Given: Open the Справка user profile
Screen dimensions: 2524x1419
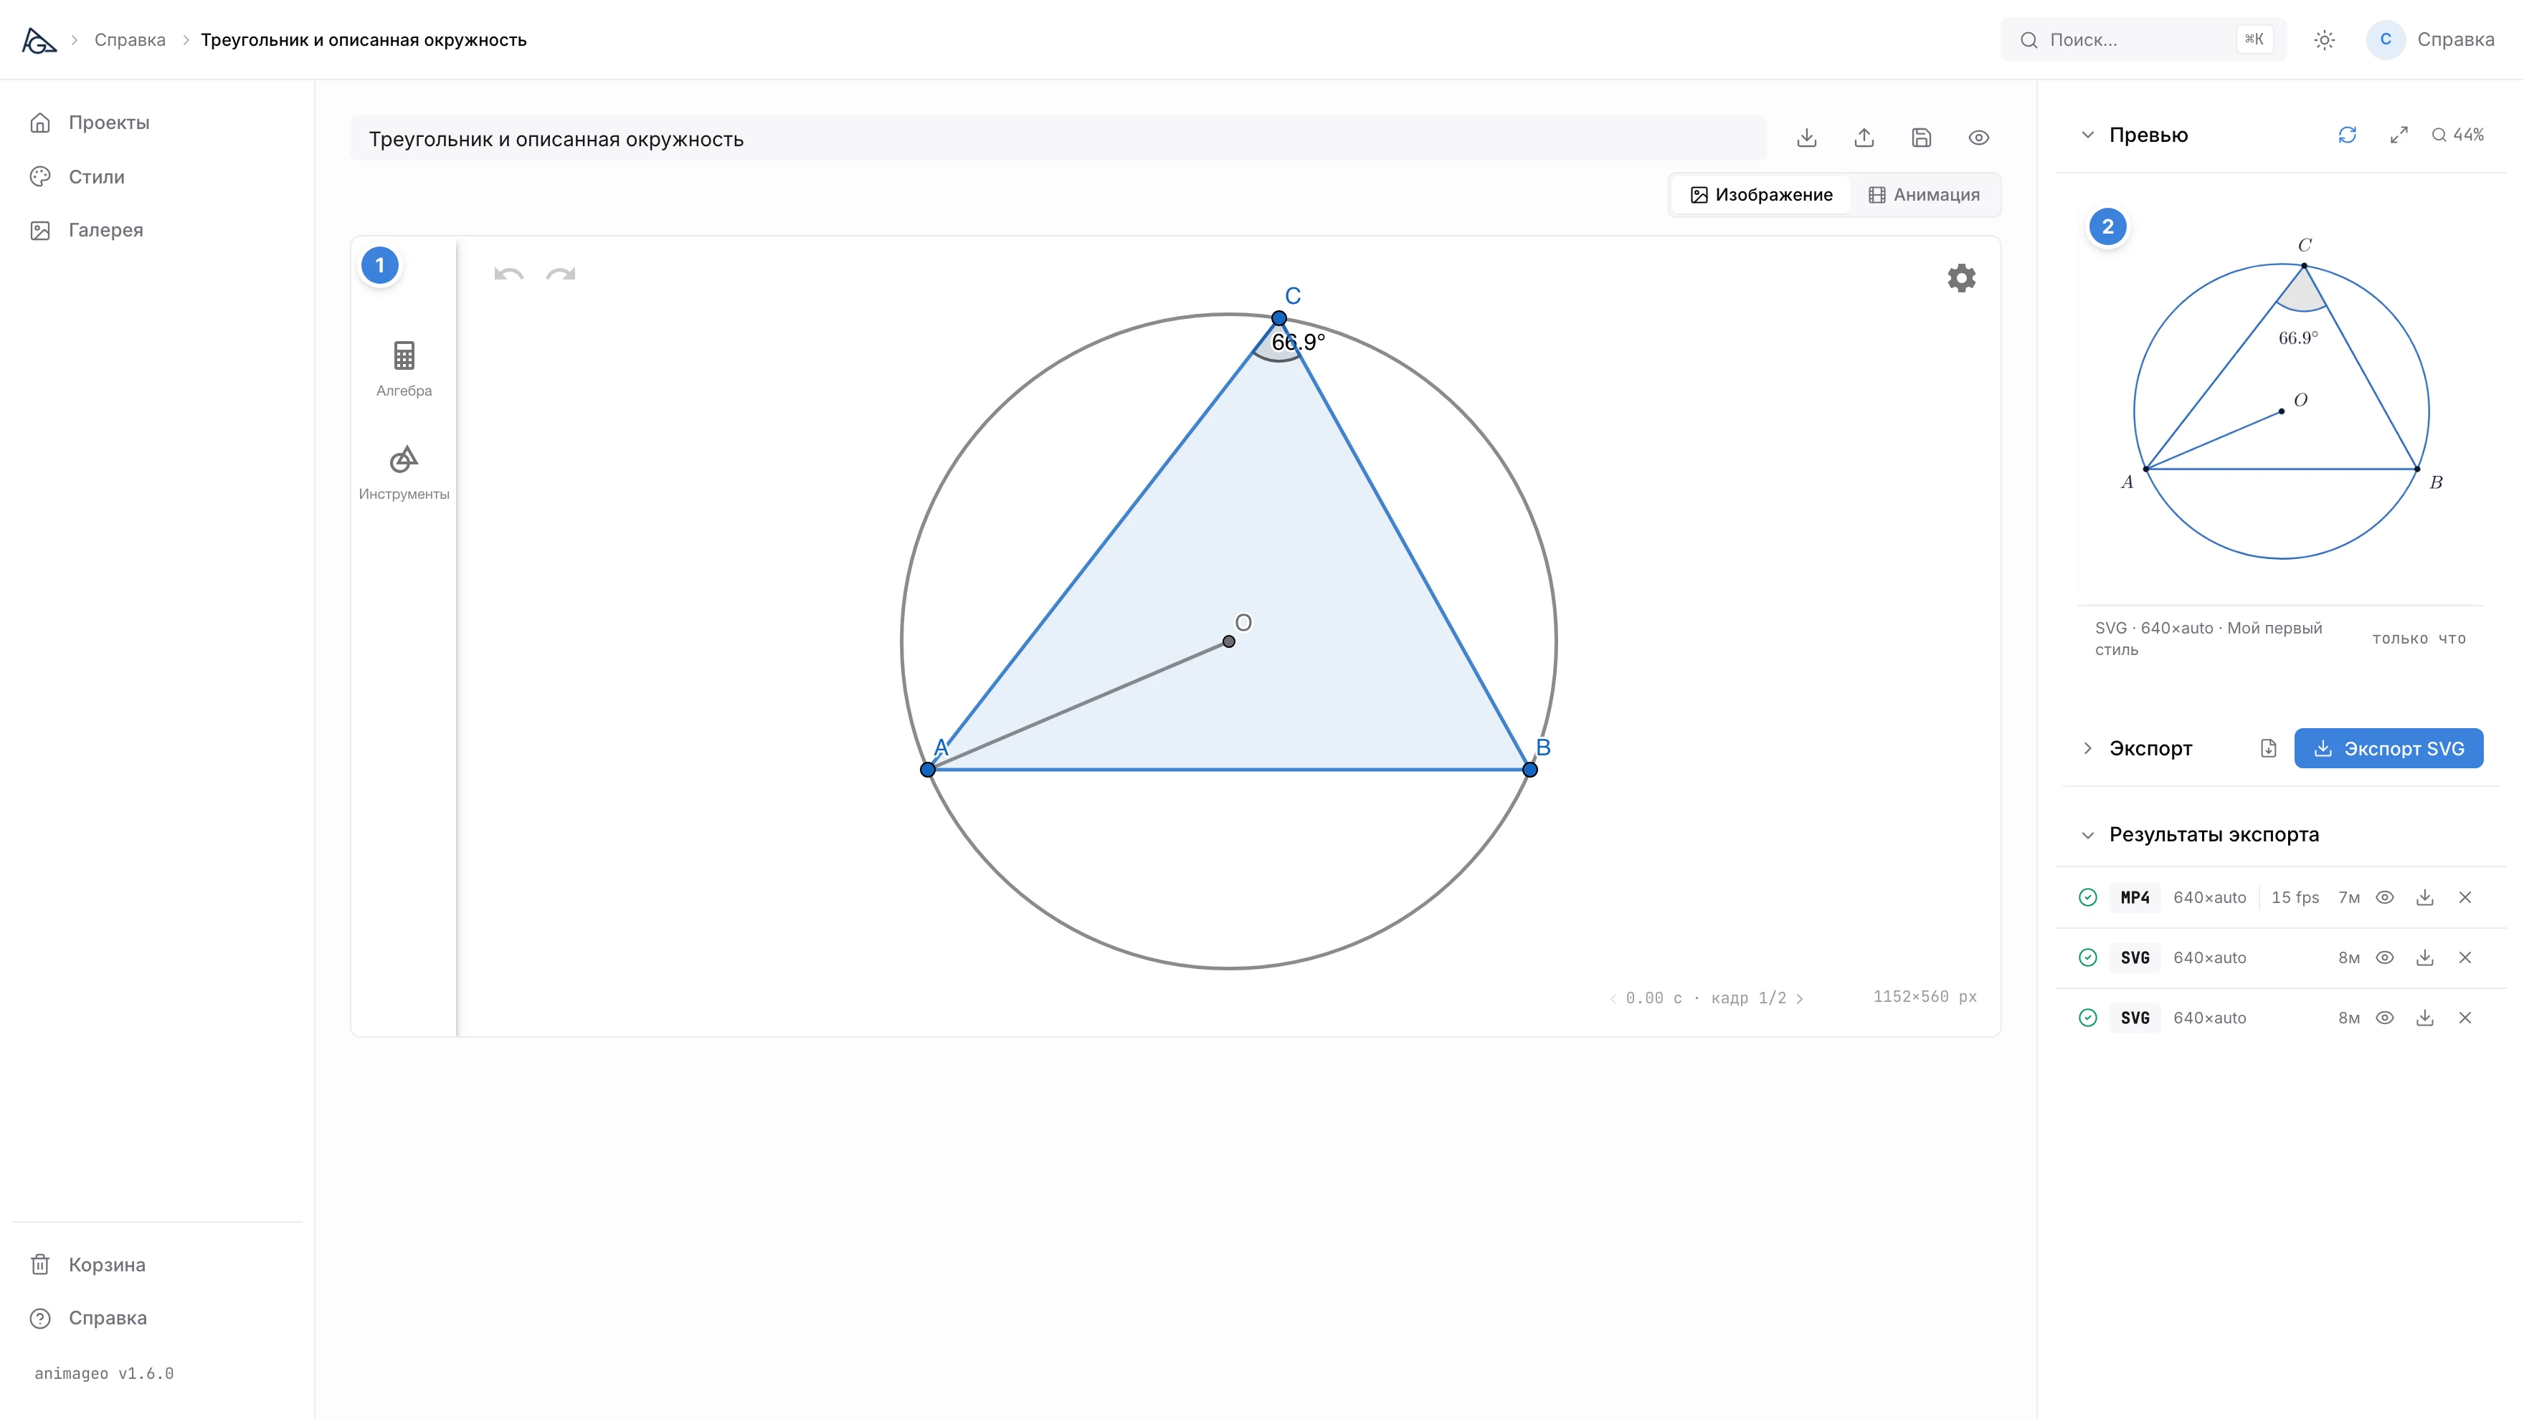Looking at the screenshot, I should click(x=2430, y=40).
